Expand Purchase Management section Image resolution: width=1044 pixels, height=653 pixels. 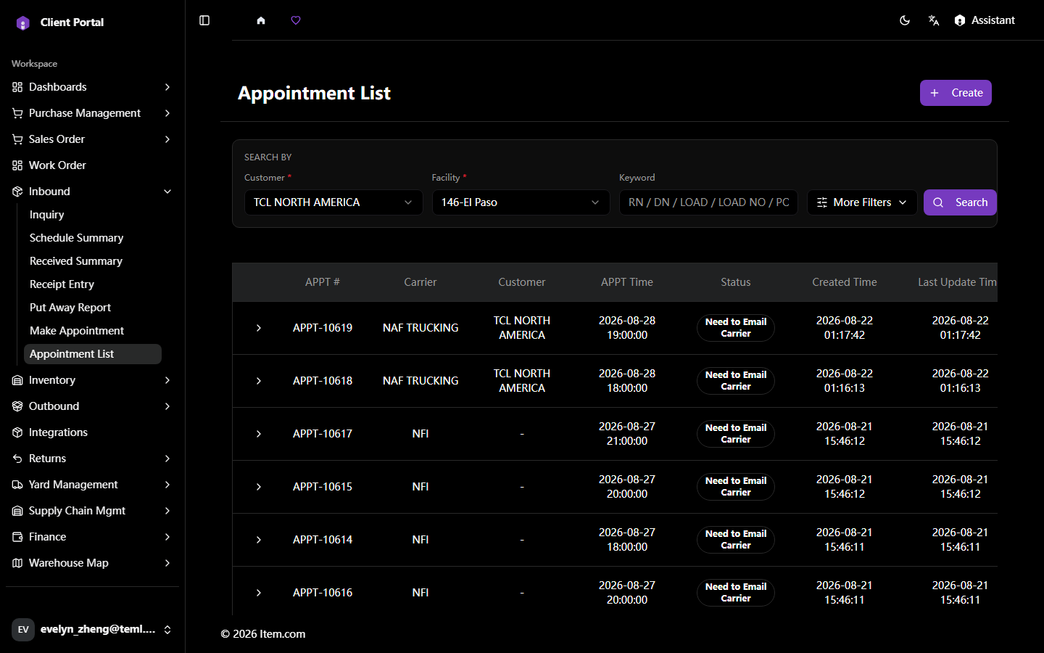click(92, 113)
